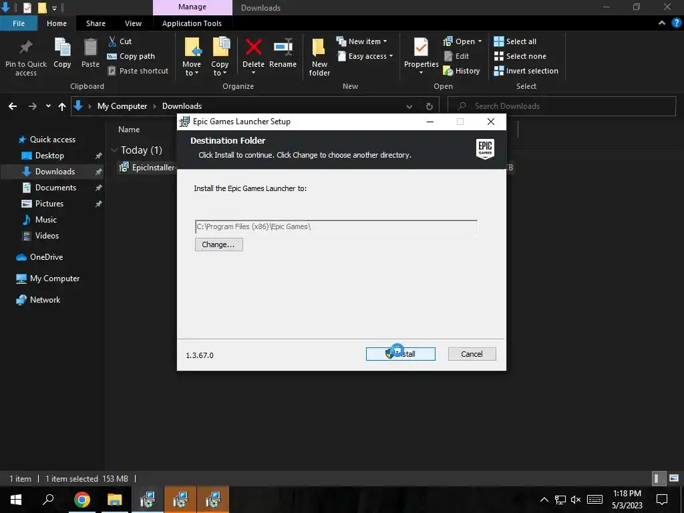Go back with the left arrow
This screenshot has height=513, width=684.
[13, 106]
